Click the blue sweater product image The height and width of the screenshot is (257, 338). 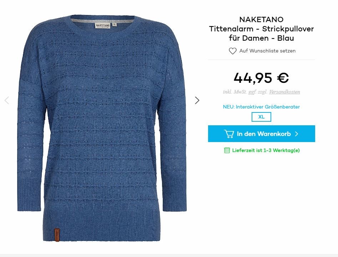click(102, 128)
